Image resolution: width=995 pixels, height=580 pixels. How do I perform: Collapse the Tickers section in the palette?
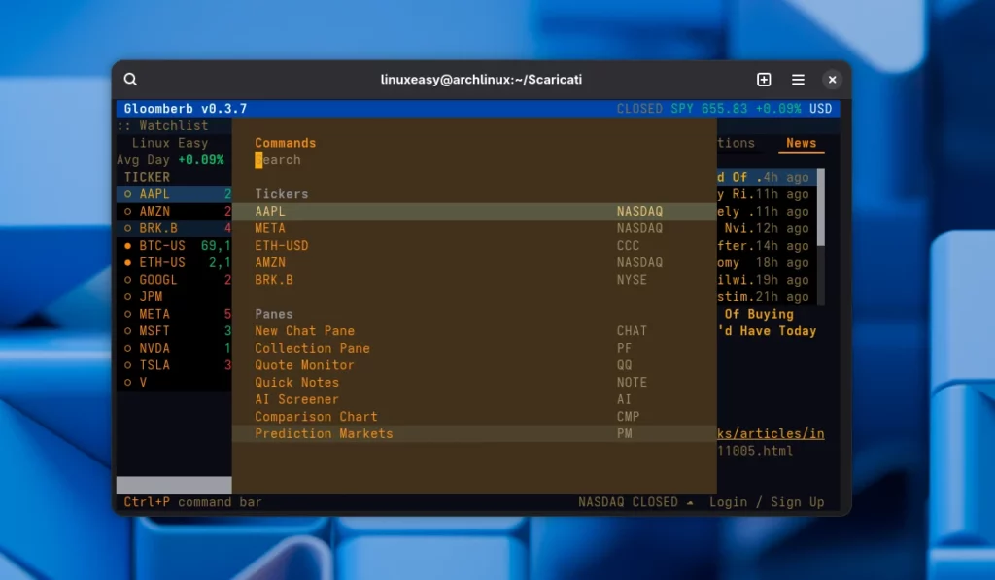click(x=281, y=193)
